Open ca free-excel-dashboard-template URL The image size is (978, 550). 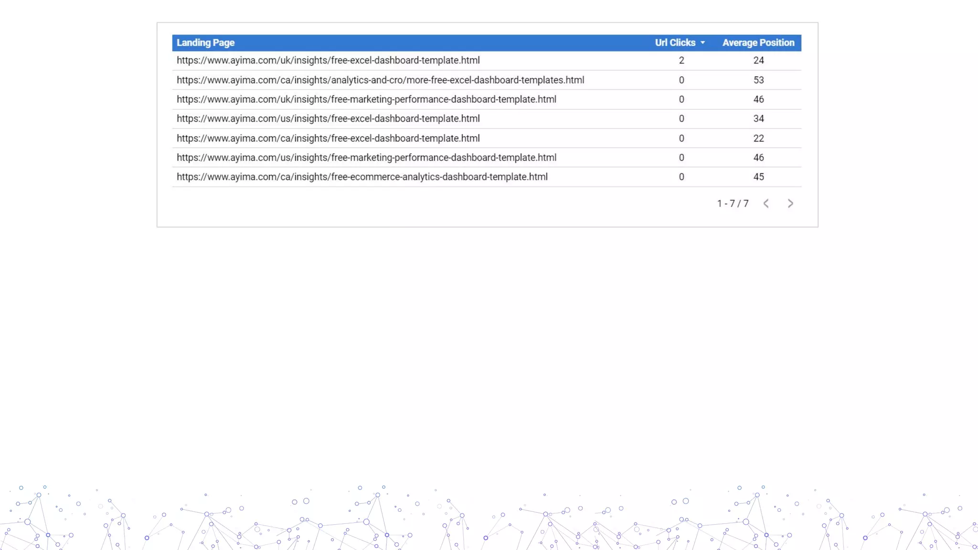click(328, 138)
